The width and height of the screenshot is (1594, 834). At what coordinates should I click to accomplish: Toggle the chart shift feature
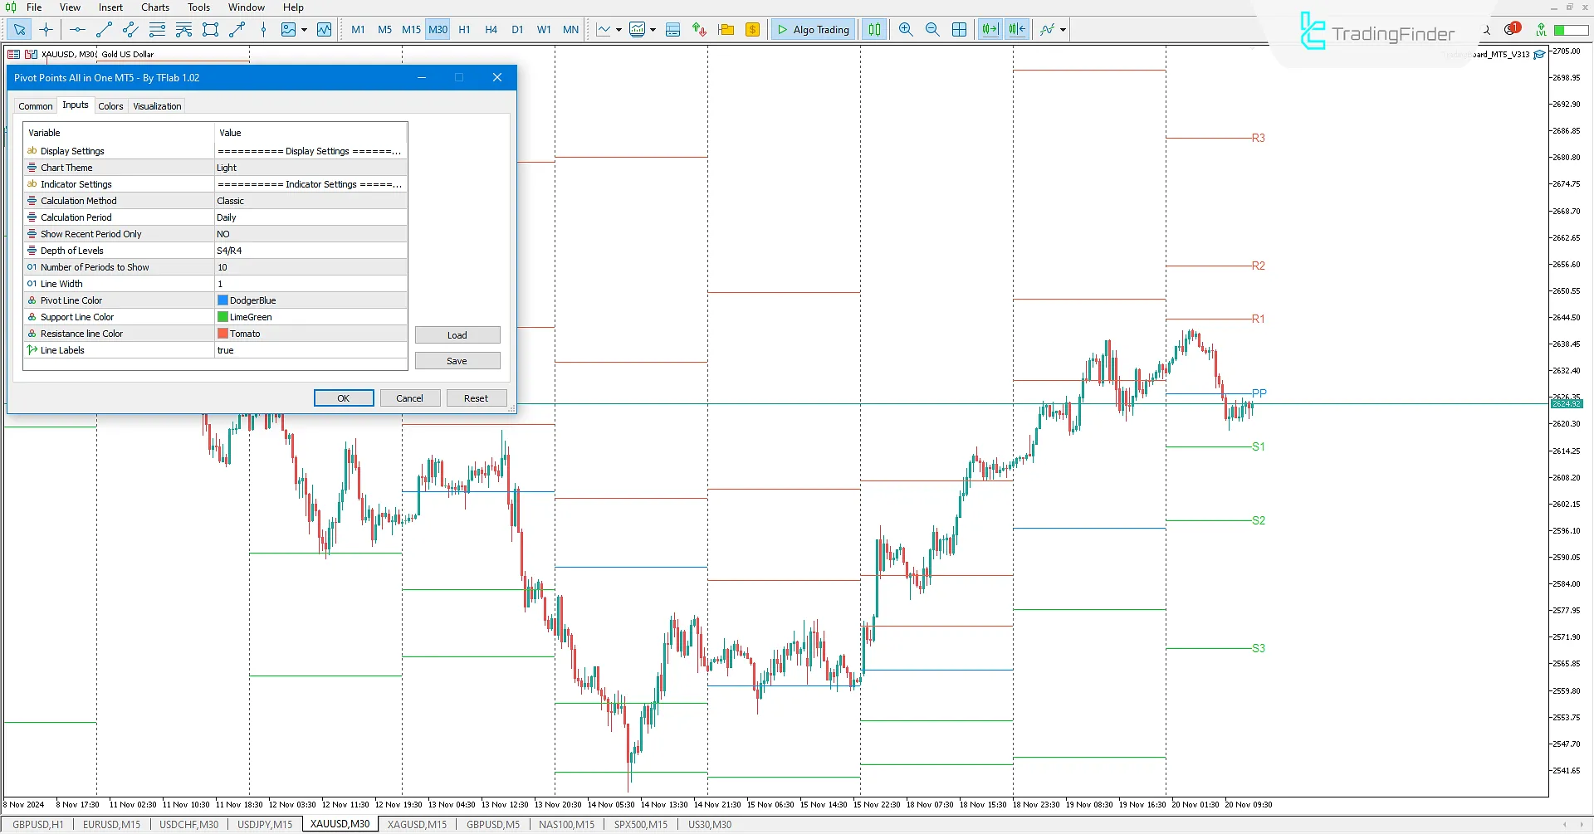[x=1016, y=29]
